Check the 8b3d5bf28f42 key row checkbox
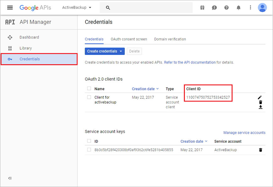The height and width of the screenshot is (187, 273). [x=89, y=150]
